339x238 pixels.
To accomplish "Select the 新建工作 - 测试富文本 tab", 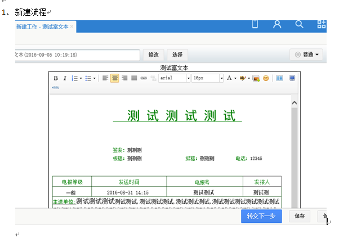I will (42, 27).
